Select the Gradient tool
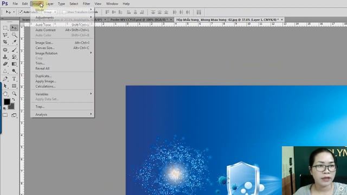 click(14, 64)
